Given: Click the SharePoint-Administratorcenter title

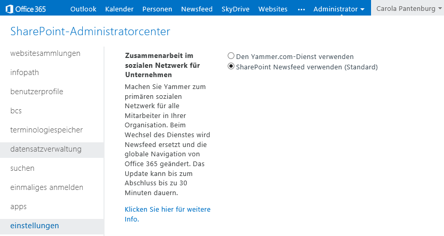Looking at the screenshot, I should pos(91,31).
